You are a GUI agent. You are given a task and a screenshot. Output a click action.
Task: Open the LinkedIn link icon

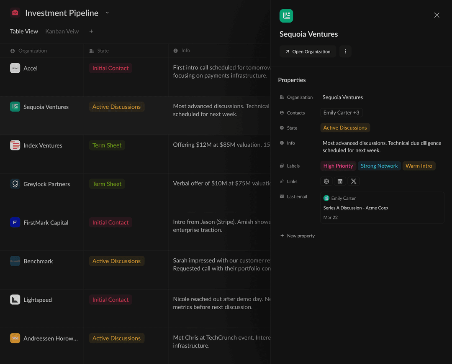(340, 181)
